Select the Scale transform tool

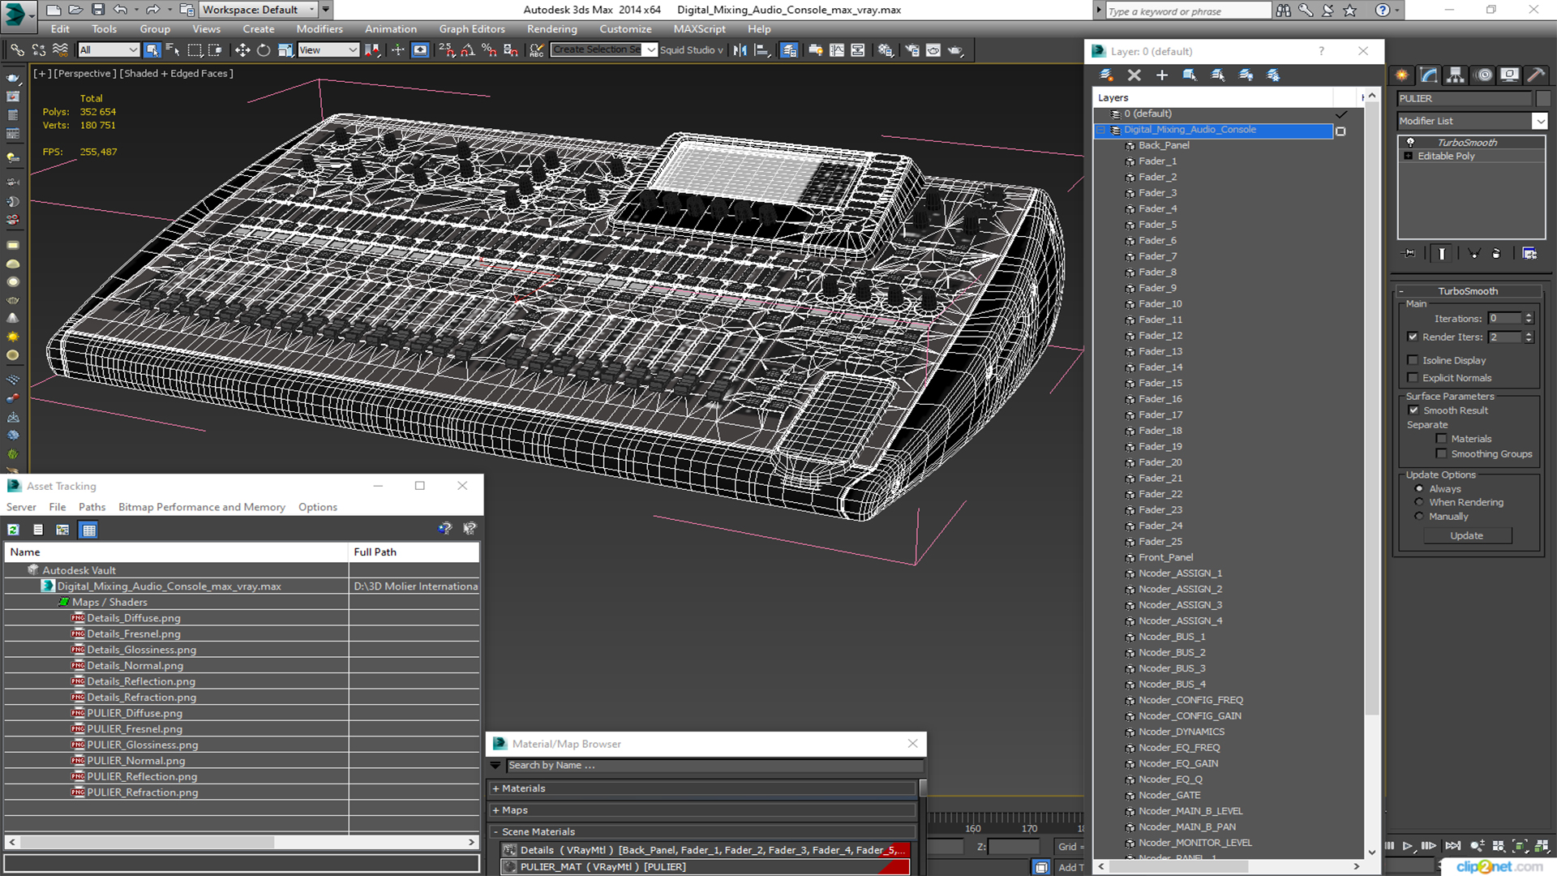[x=285, y=50]
